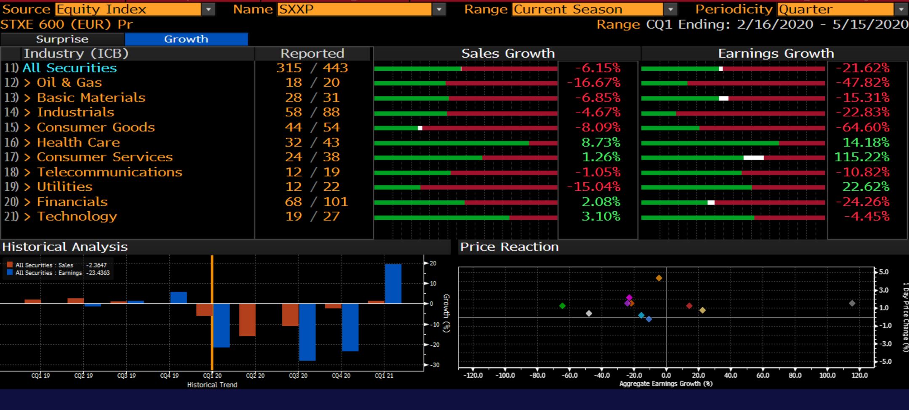The height and width of the screenshot is (410, 909).
Task: Expand the Financials industry
Action: (x=27, y=202)
